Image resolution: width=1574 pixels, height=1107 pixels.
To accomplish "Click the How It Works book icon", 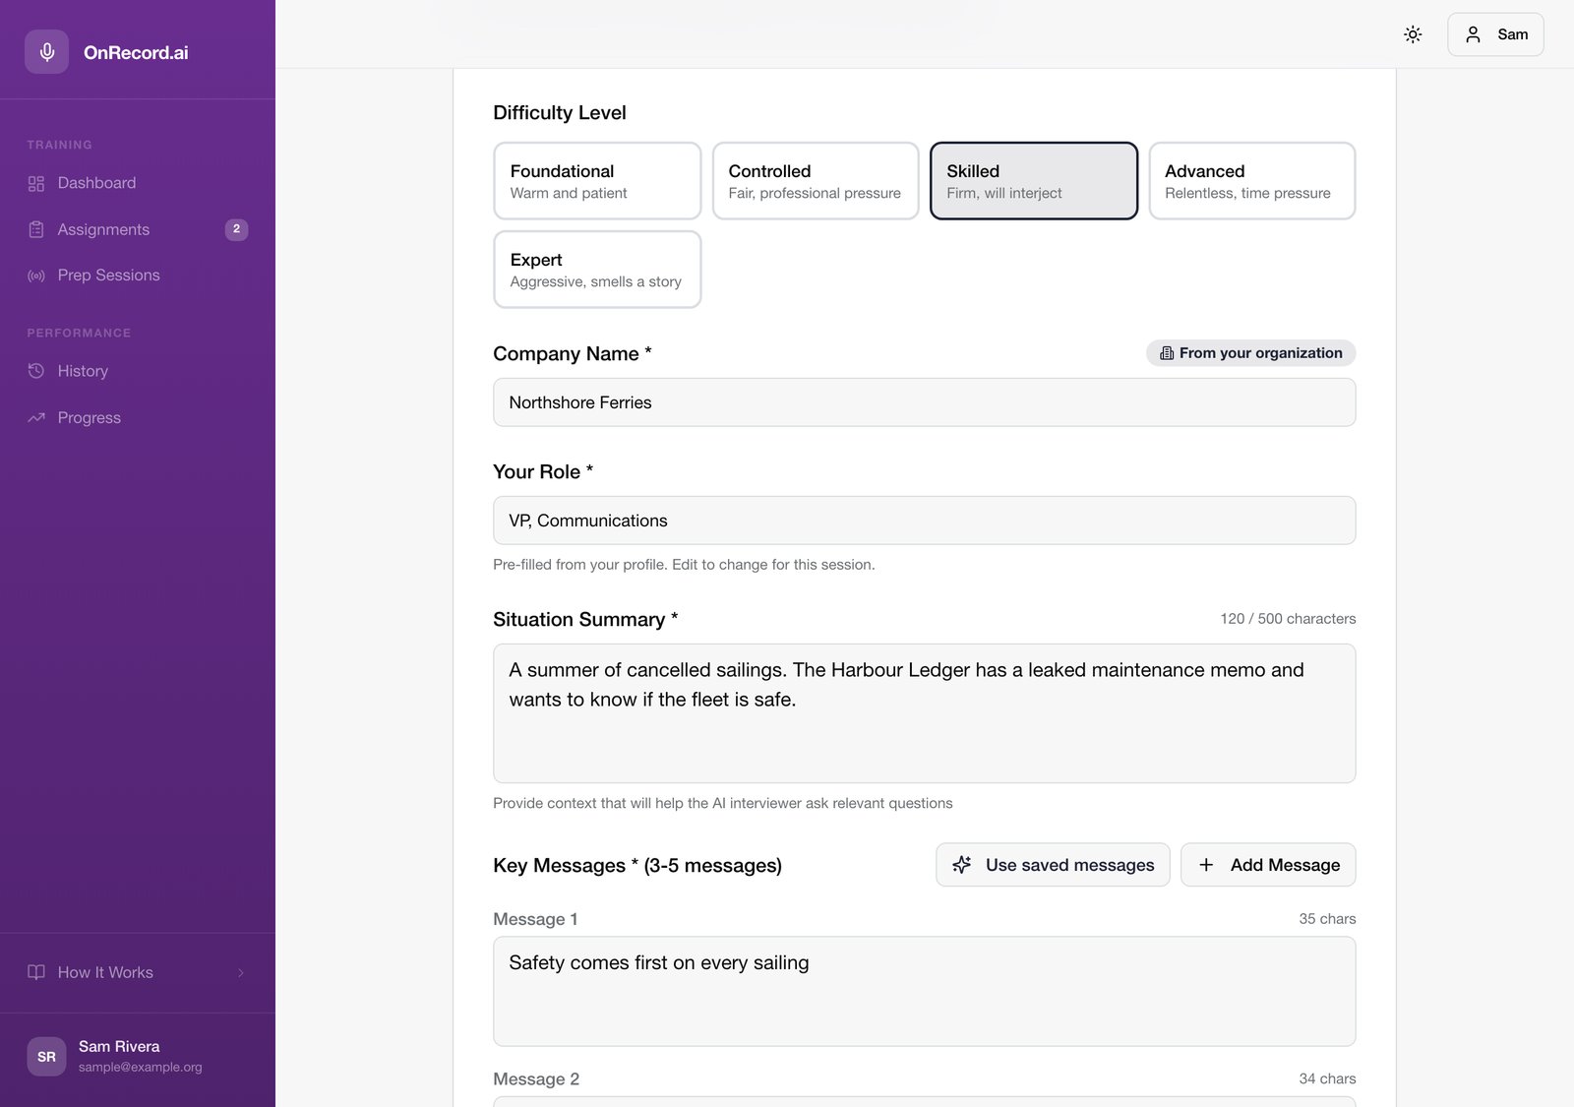I will [x=36, y=972].
